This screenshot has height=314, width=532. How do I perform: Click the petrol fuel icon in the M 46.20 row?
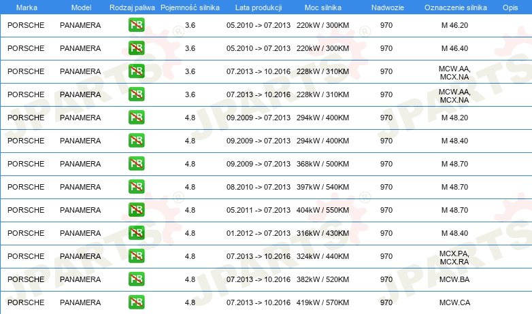click(x=136, y=25)
